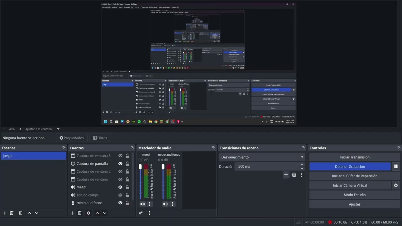Image resolution: width=402 pixels, height=226 pixels.
Task: Mute the micro audífonos channel
Action: (165, 204)
